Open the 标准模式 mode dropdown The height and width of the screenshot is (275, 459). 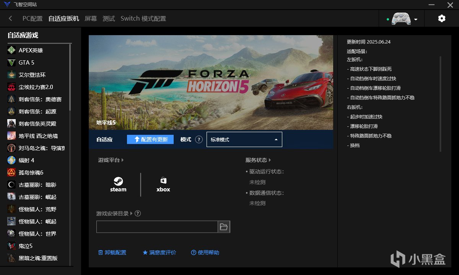(x=244, y=139)
